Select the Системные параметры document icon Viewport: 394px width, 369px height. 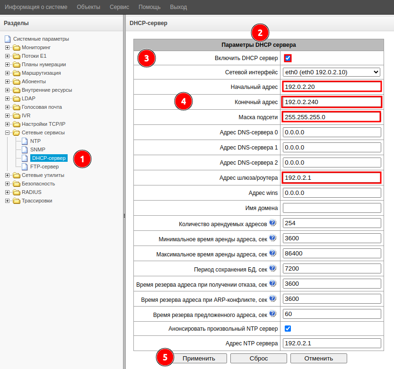pos(8,39)
